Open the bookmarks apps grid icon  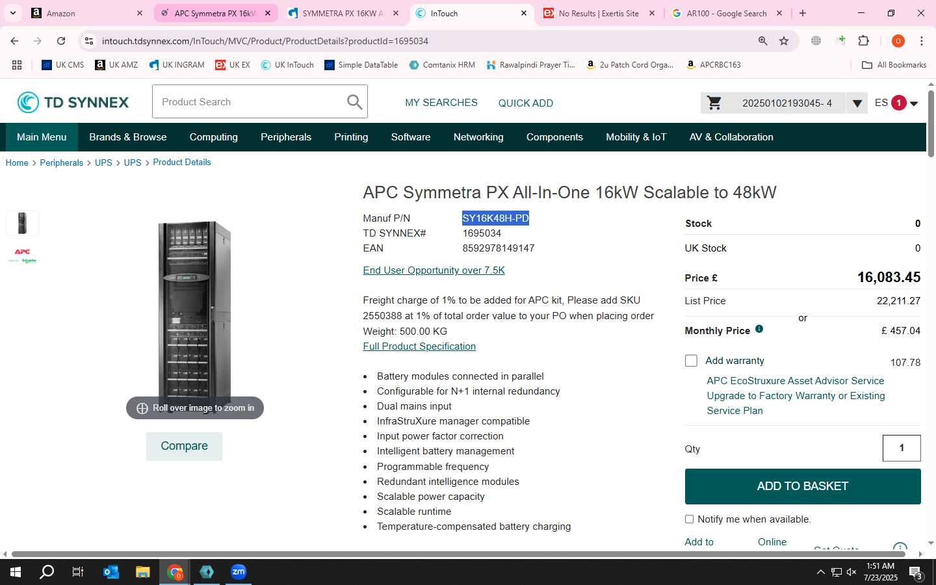tap(17, 65)
